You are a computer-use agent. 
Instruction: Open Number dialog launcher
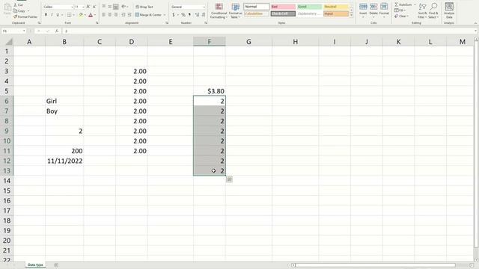coord(206,23)
